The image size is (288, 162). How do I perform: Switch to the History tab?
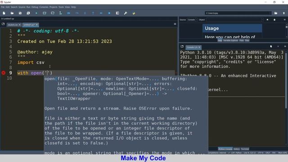coord(237,149)
